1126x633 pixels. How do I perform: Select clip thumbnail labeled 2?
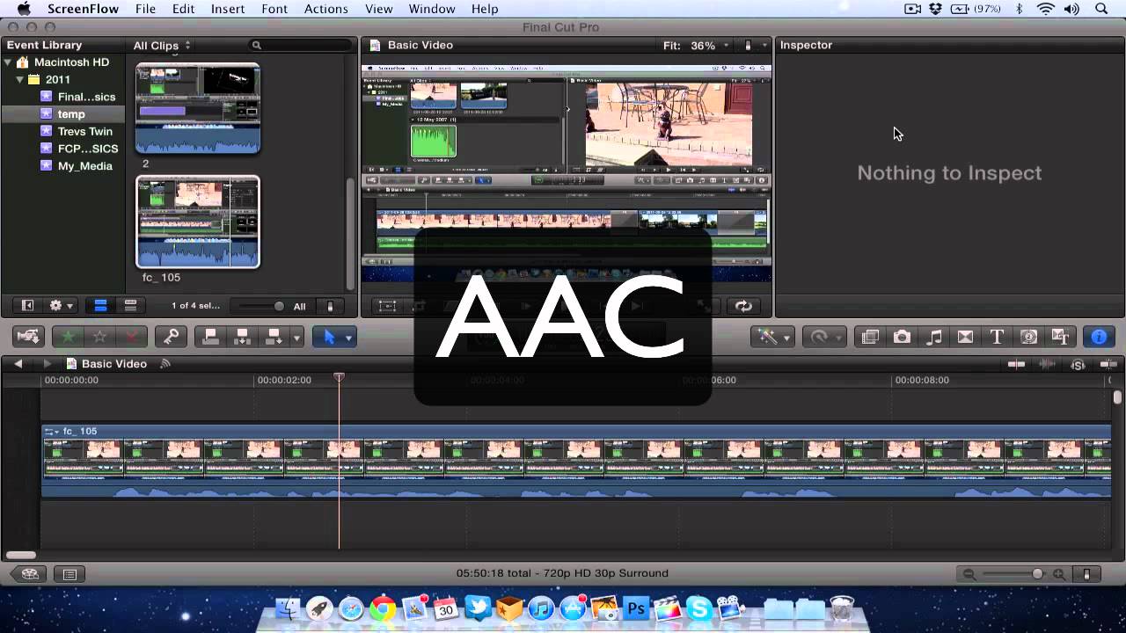tap(198, 107)
